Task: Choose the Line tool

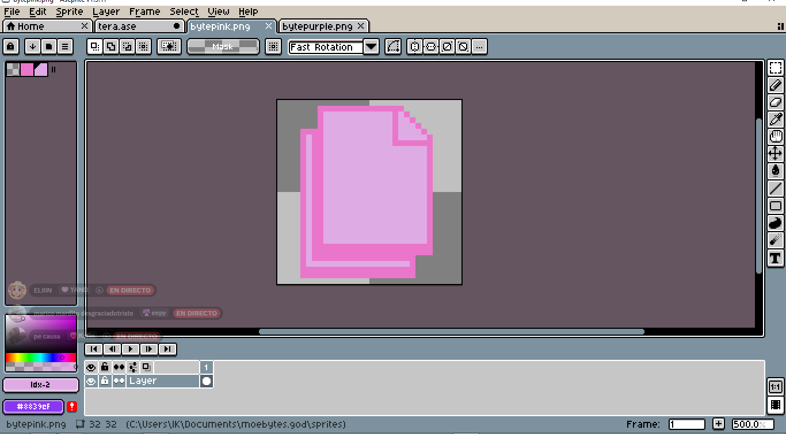Action: (x=775, y=188)
